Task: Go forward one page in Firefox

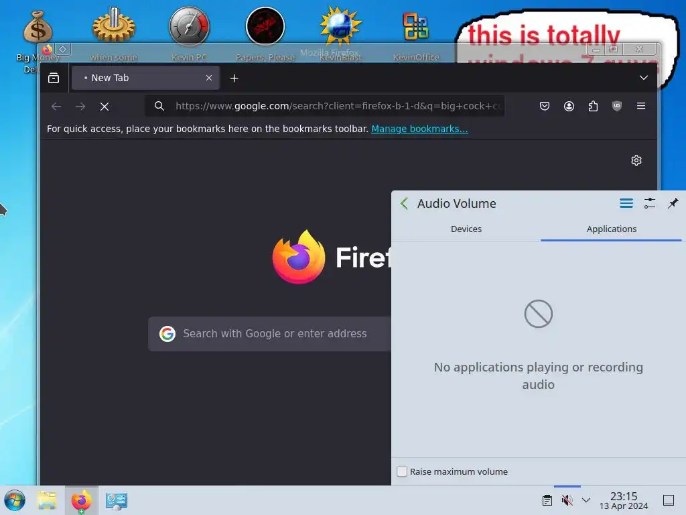Action: (80, 106)
